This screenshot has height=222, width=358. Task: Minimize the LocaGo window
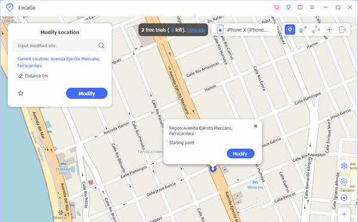click(326, 7)
